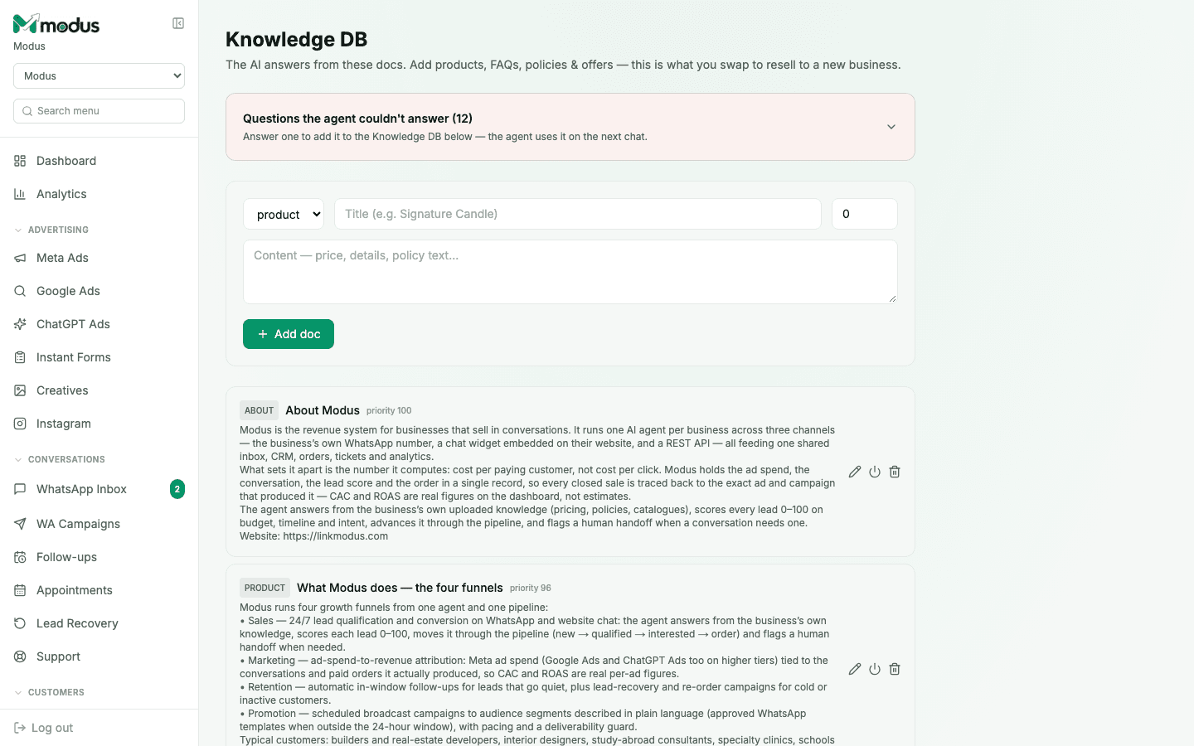Viewport: 1194px width, 746px height.
Task: Click the Google Ads search icon
Action: pyautogui.click(x=20, y=291)
